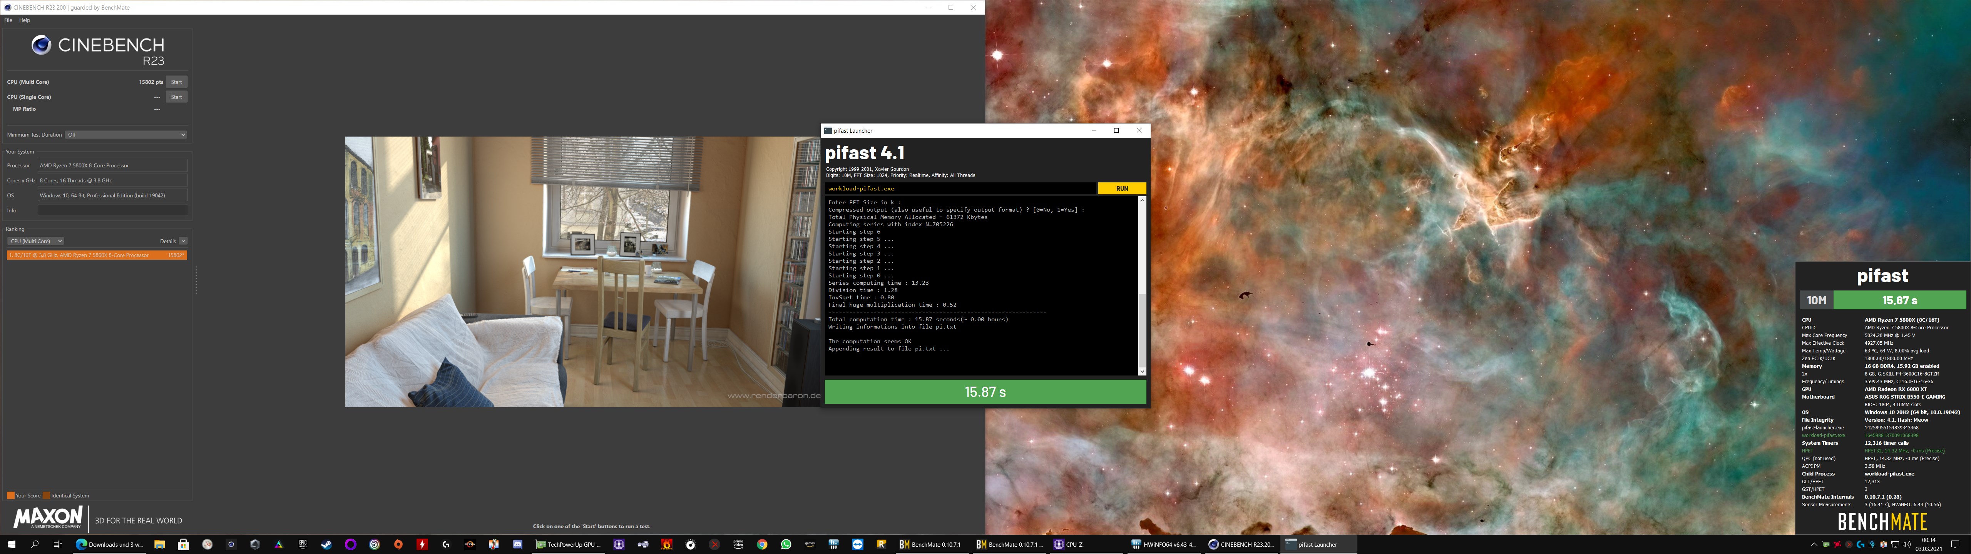
Task: Open File Explorer from the taskbar
Action: click(x=159, y=545)
